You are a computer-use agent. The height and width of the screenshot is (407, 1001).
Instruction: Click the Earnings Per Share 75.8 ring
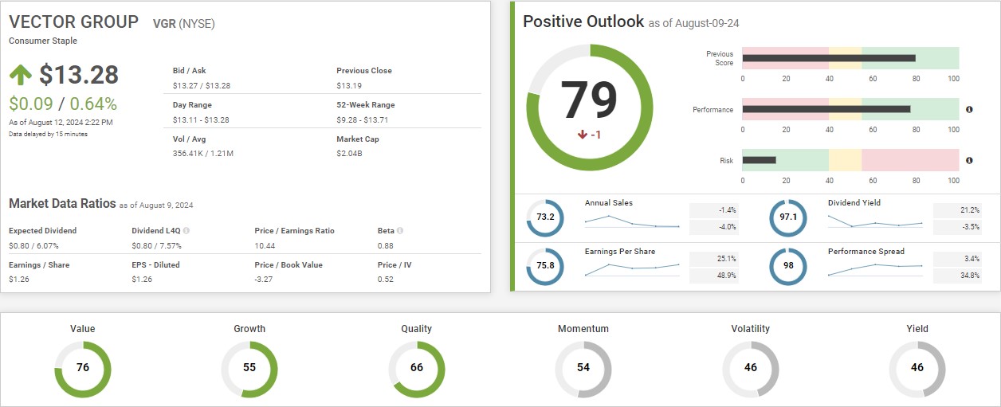click(545, 266)
